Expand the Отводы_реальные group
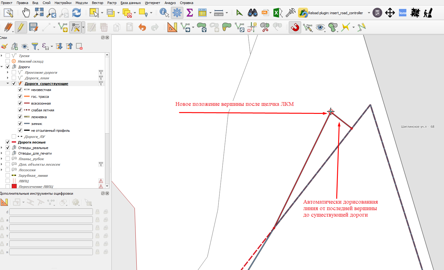The width and height of the screenshot is (444, 270). tap(2, 147)
